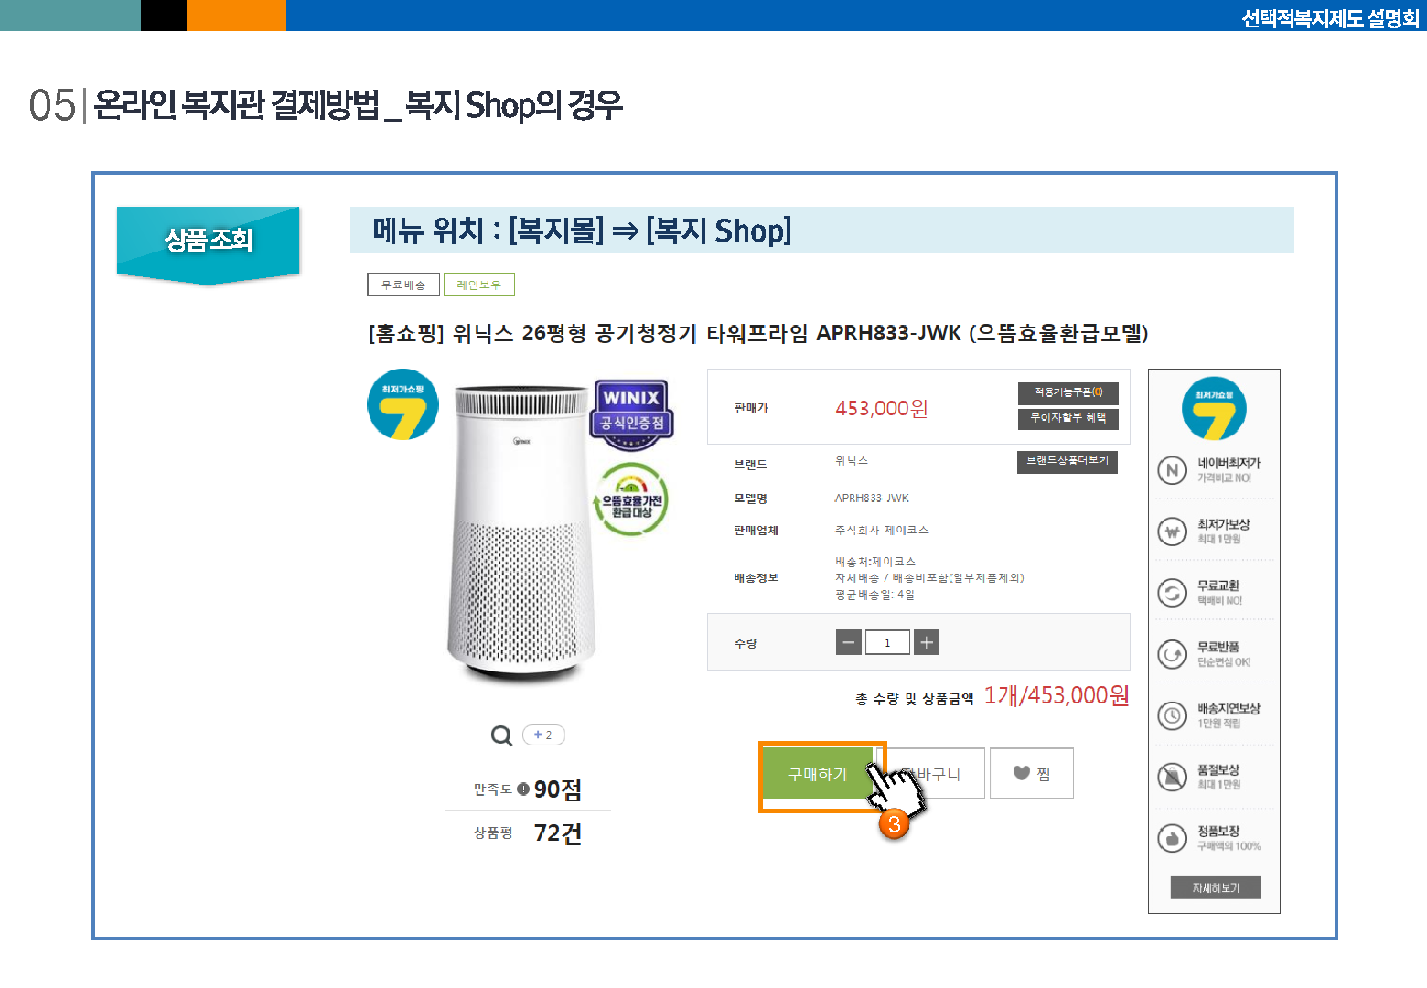Click 90점 satisfaction score
The image size is (1427, 988).
click(x=558, y=789)
